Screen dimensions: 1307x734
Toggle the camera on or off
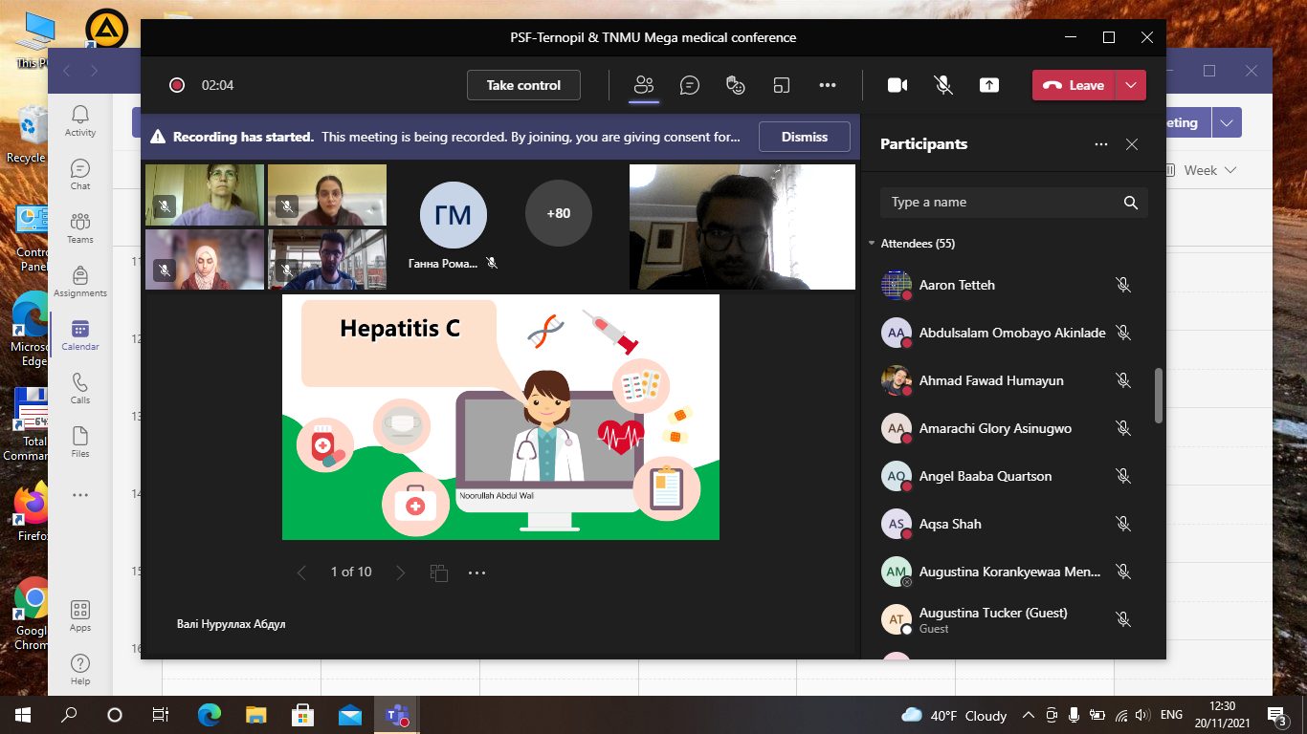(897, 85)
